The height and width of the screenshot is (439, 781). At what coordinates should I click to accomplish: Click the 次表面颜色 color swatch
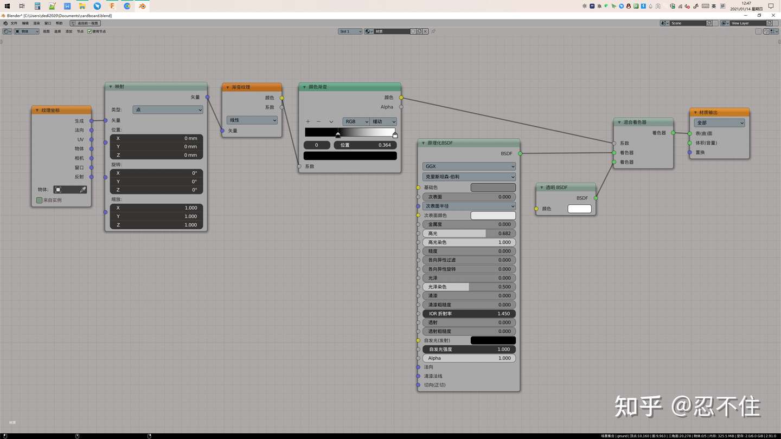point(493,216)
